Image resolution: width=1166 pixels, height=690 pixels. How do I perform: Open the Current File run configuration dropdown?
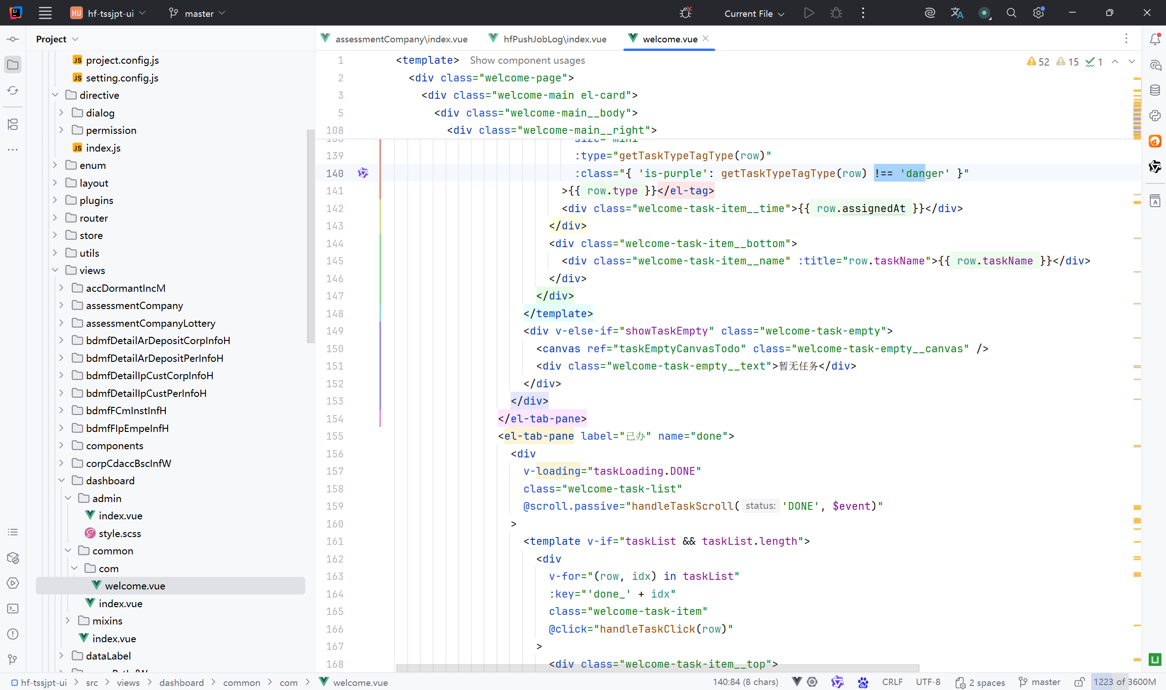[x=754, y=14]
